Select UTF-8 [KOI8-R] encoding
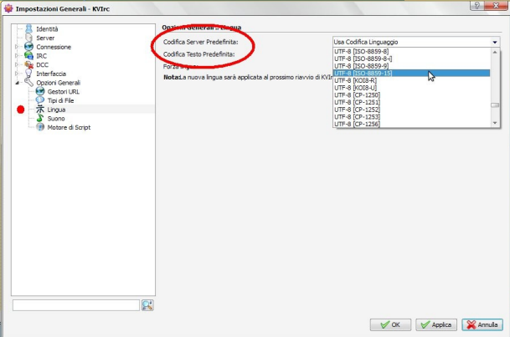This screenshot has width=510, height=337. point(411,80)
